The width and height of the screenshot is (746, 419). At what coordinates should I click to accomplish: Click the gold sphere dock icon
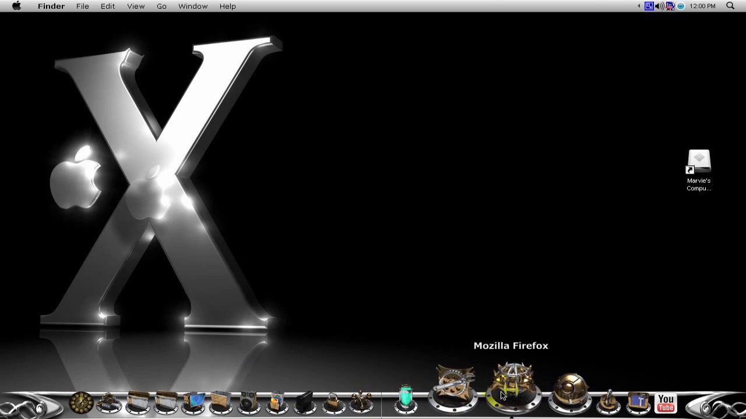click(x=570, y=393)
